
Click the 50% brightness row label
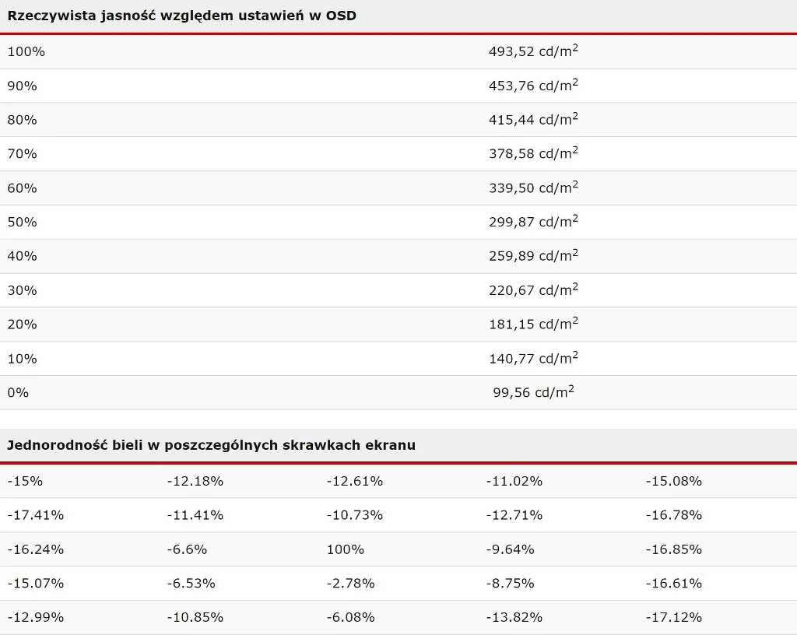point(23,223)
